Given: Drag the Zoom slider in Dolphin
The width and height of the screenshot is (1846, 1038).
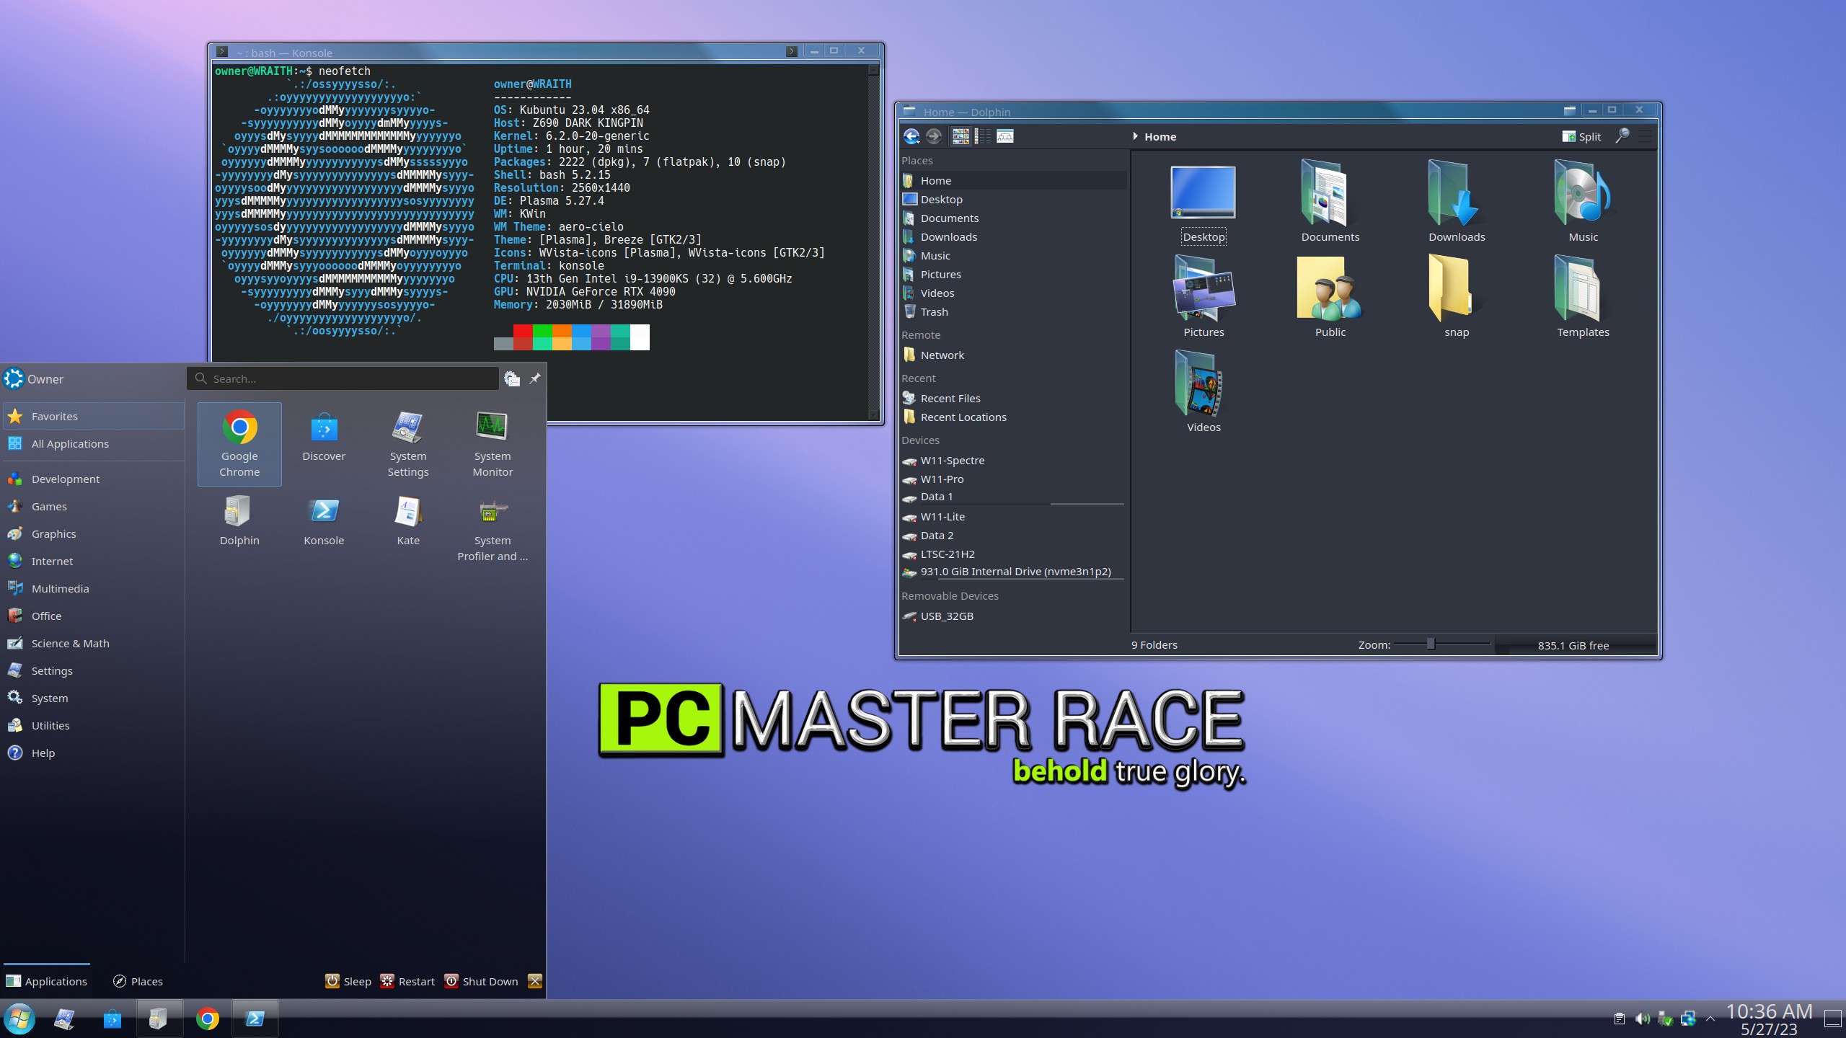Looking at the screenshot, I should pyautogui.click(x=1429, y=644).
